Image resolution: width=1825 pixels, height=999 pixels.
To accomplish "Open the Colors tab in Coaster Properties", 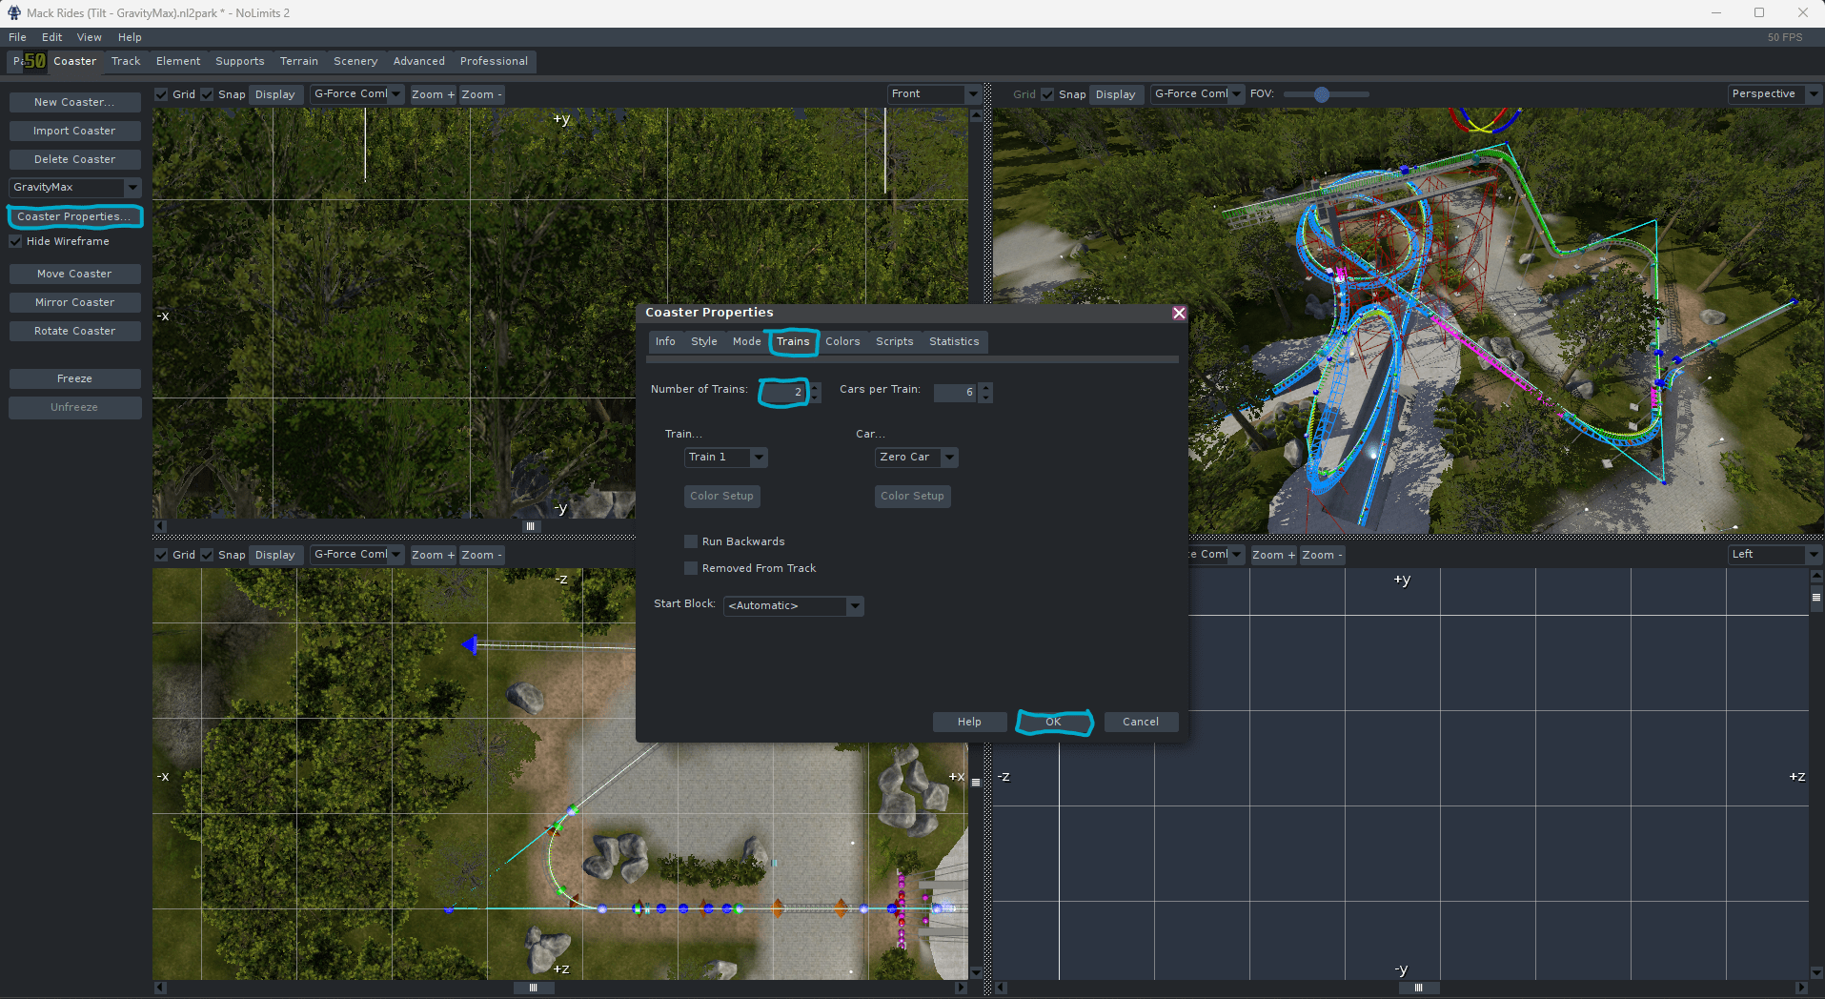I will pos(842,341).
